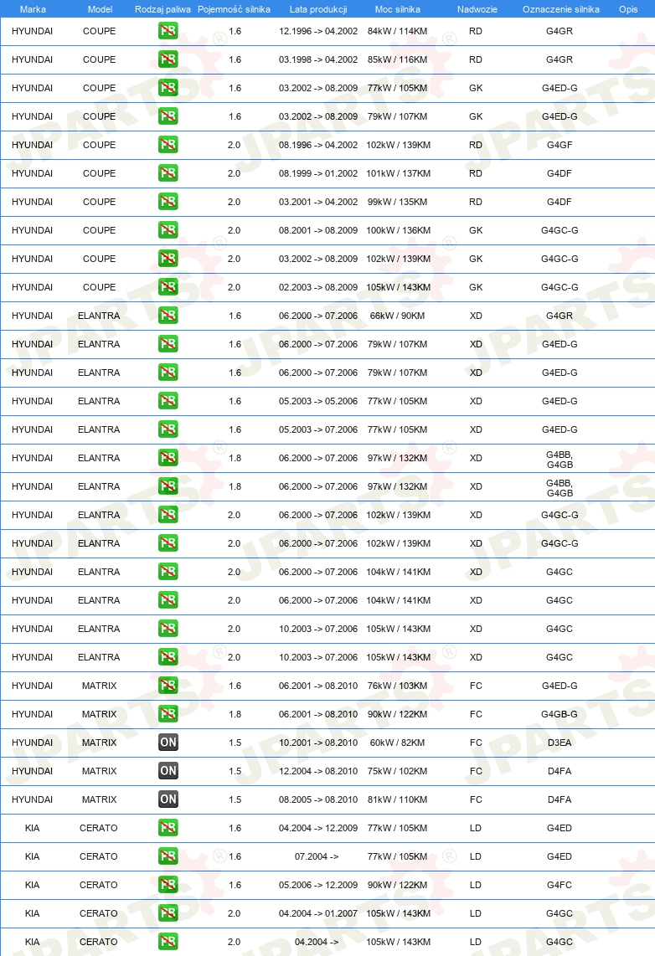The height and width of the screenshot is (956, 655).
Task: Select engine code G4GB-G cell
Action: pyautogui.click(x=560, y=714)
